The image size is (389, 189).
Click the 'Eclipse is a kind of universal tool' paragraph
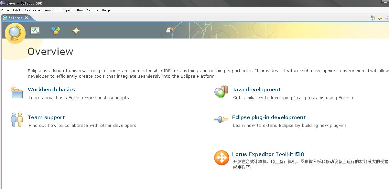208,73
